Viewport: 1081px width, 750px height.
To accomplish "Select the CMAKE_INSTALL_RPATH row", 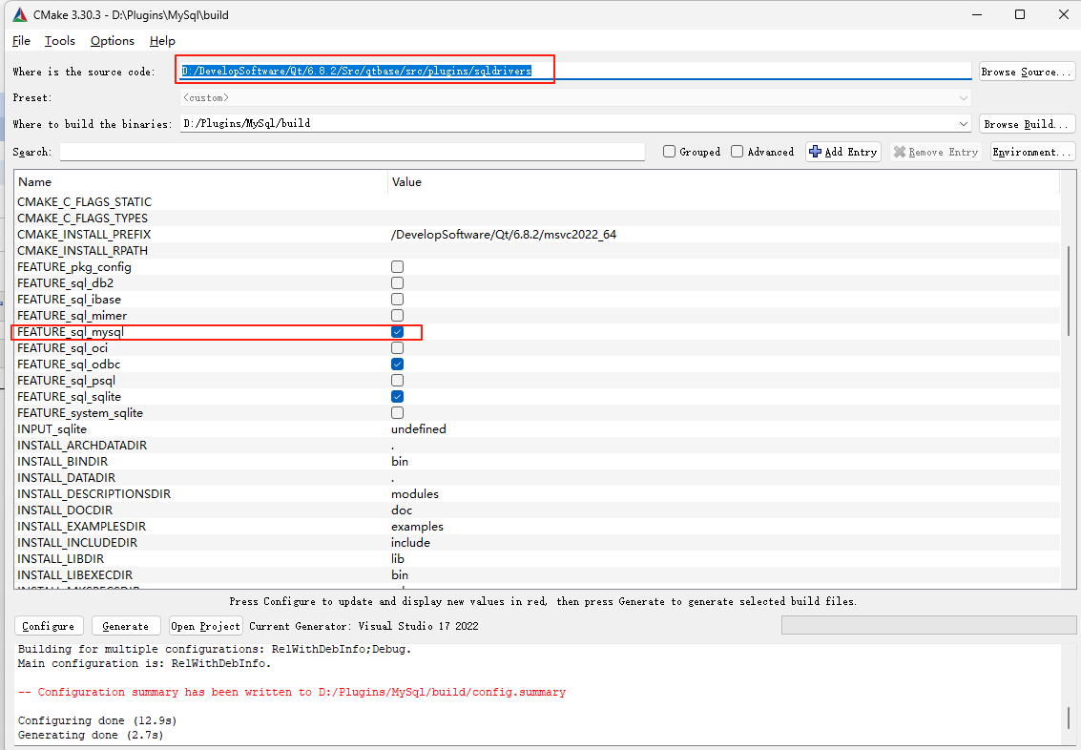I will coord(537,250).
